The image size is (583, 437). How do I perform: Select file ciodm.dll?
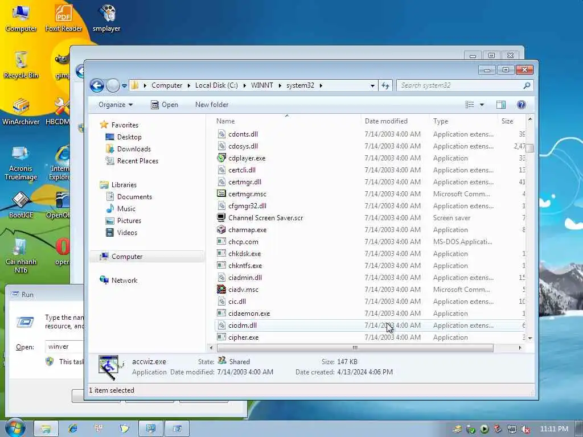(x=243, y=325)
